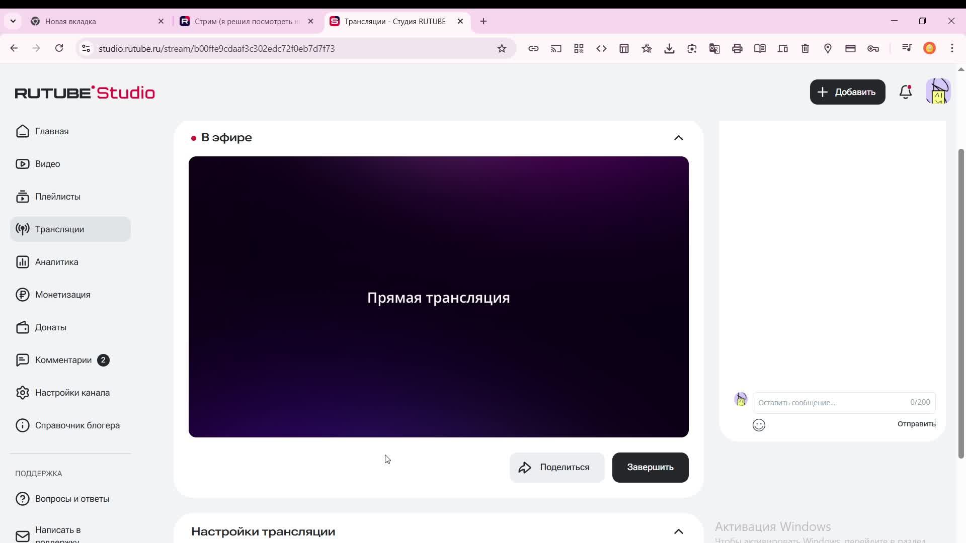Open Аналитика from the sidebar
Image resolution: width=966 pixels, height=543 pixels.
56,262
